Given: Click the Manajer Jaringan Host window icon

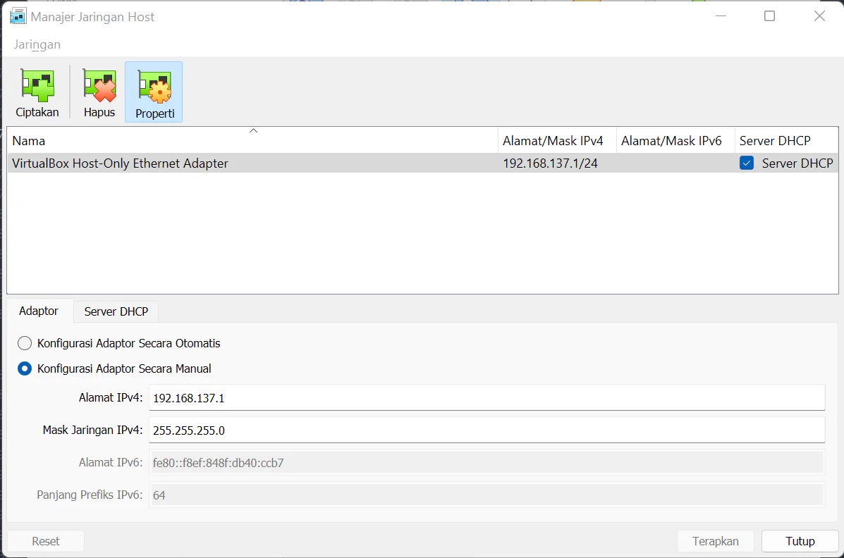Looking at the screenshot, I should 18,16.
